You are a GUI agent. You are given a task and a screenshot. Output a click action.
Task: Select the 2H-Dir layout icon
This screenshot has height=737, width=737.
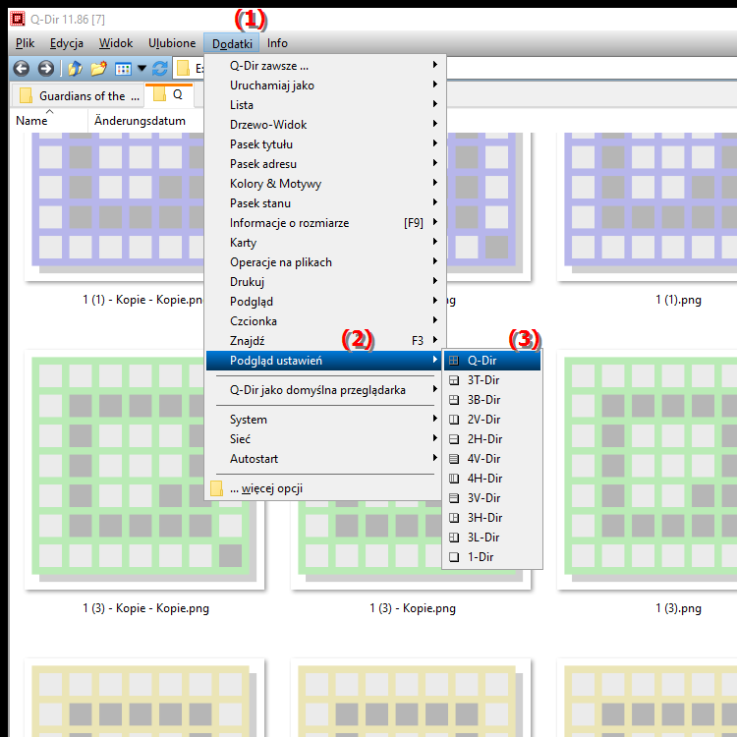454,439
